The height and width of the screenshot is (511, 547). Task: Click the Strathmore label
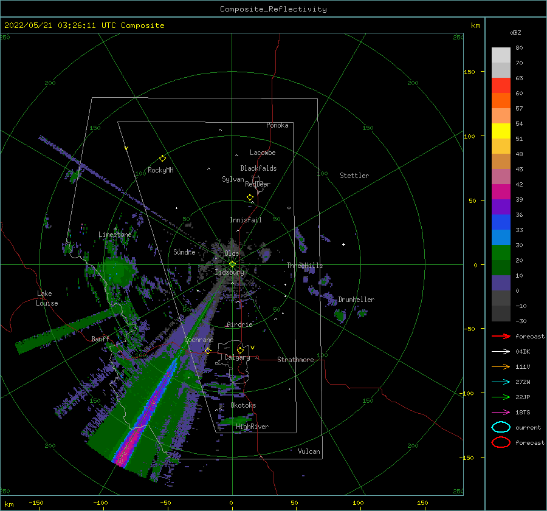[295, 360]
